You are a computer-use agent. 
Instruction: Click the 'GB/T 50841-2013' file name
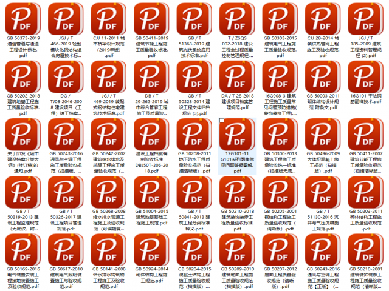194,220
